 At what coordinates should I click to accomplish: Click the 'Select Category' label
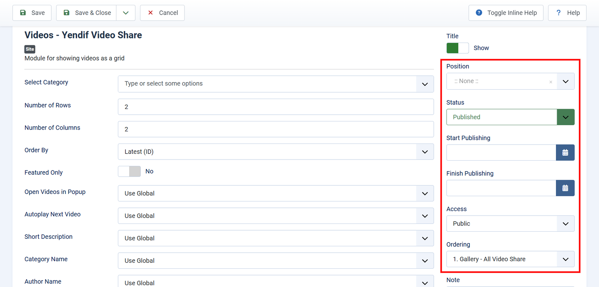click(46, 82)
